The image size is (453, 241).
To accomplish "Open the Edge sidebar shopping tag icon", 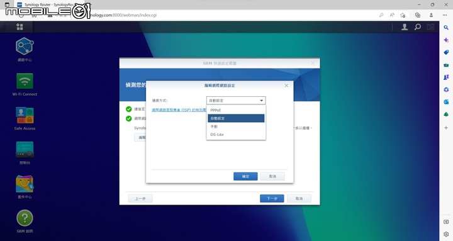I will [446, 52].
